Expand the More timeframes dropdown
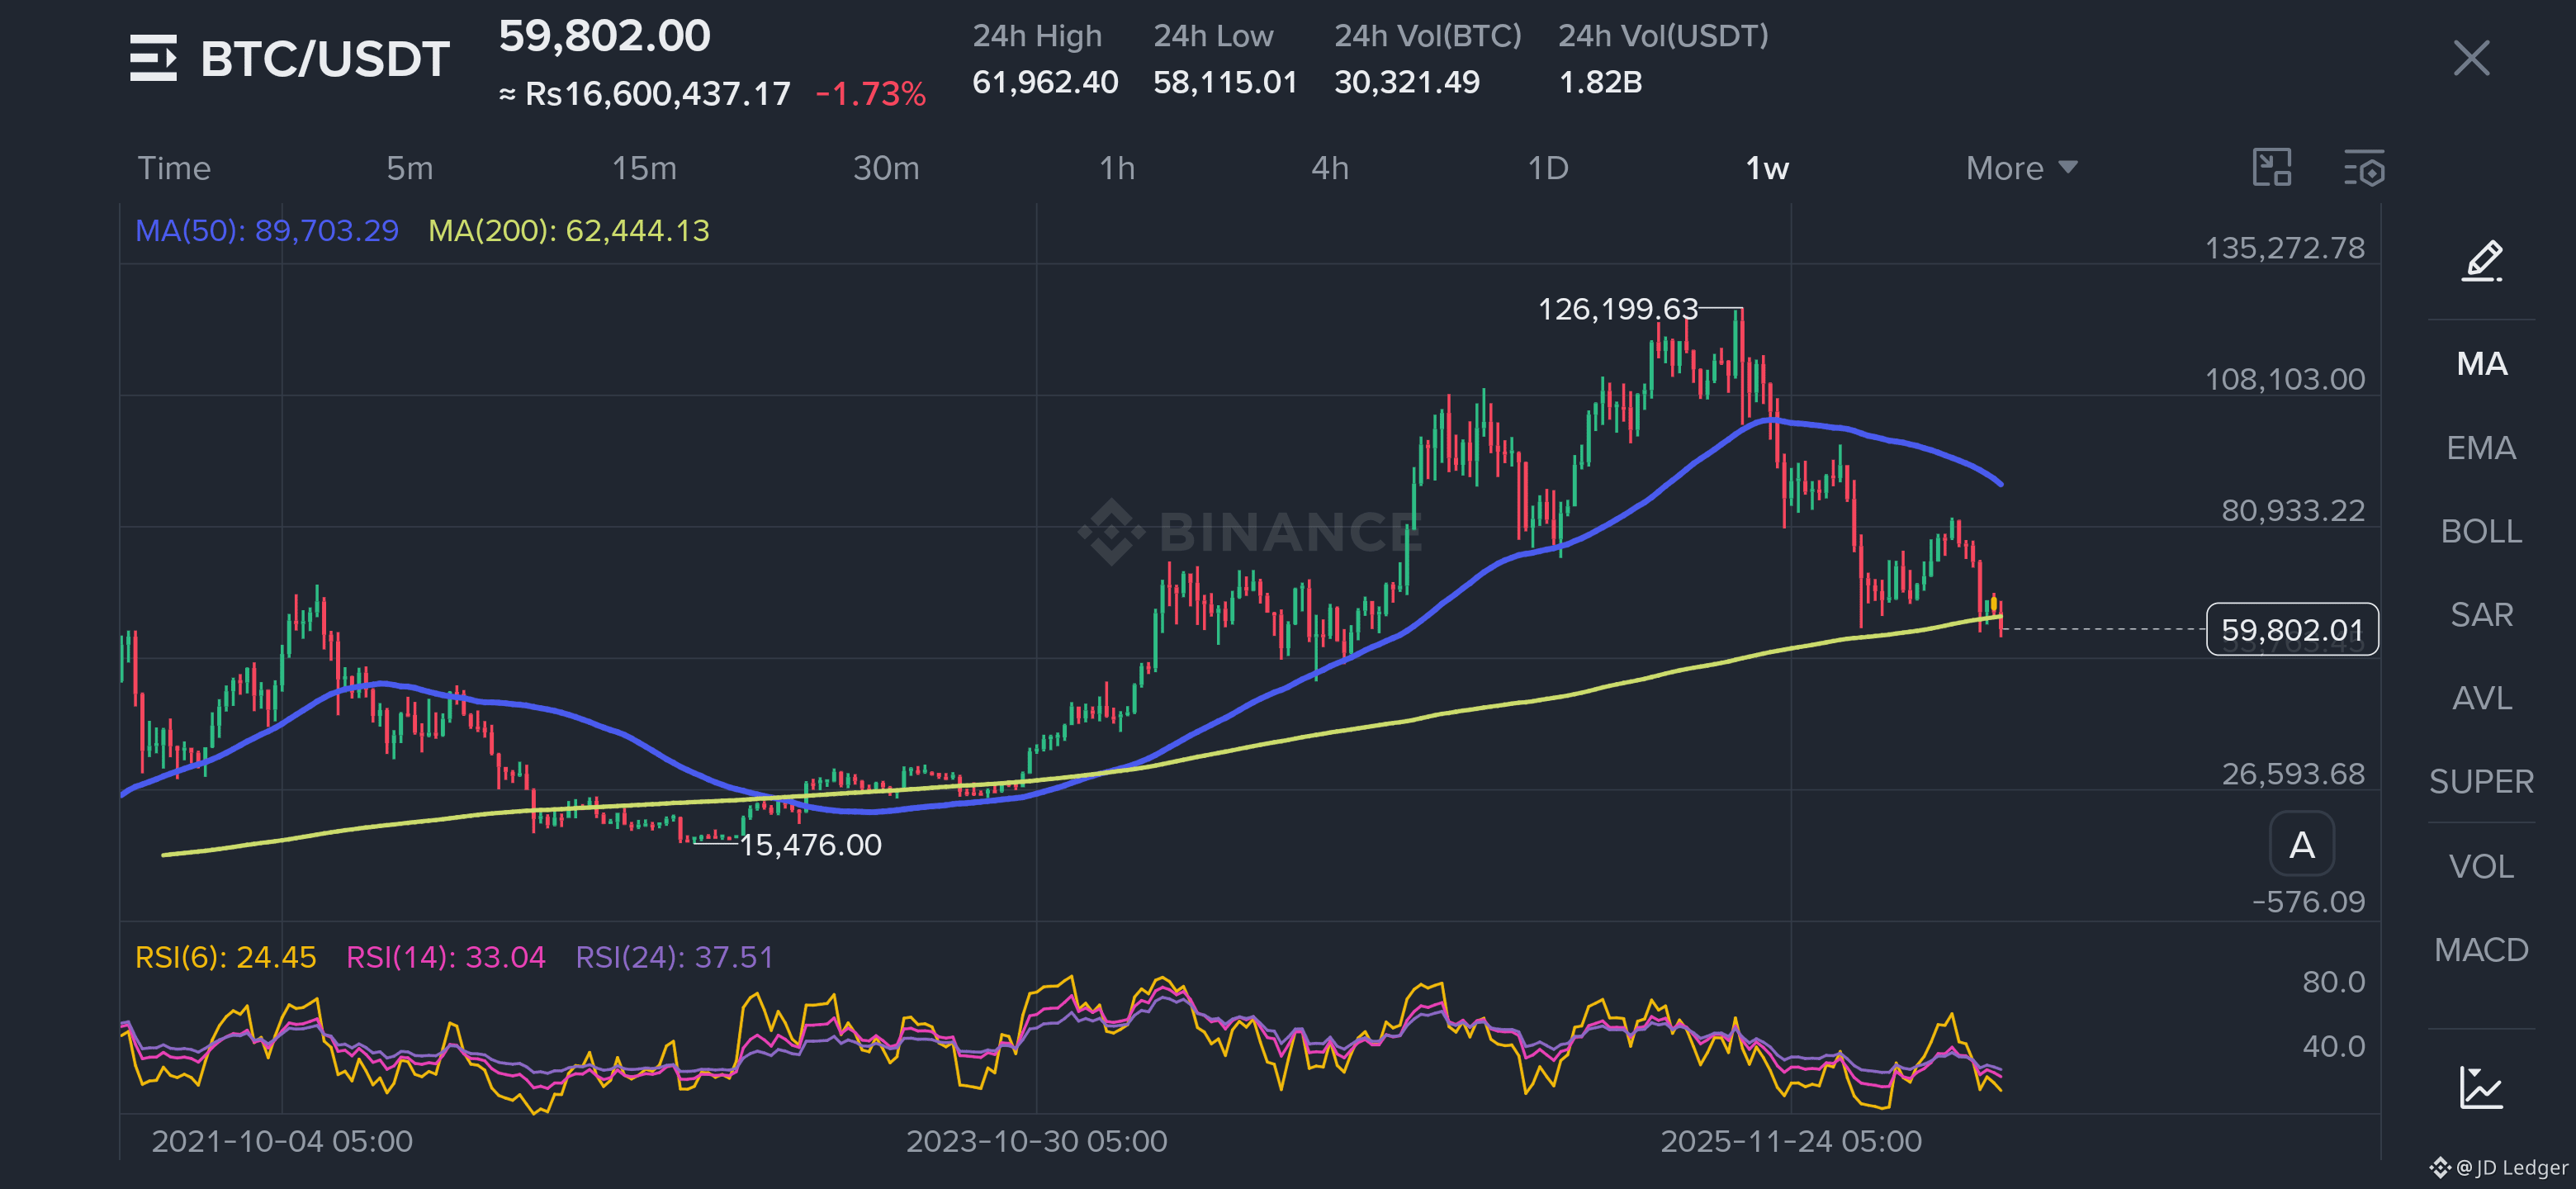 click(2021, 168)
